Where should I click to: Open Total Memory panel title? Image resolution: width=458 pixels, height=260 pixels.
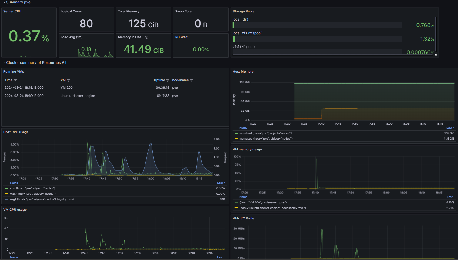tap(129, 11)
